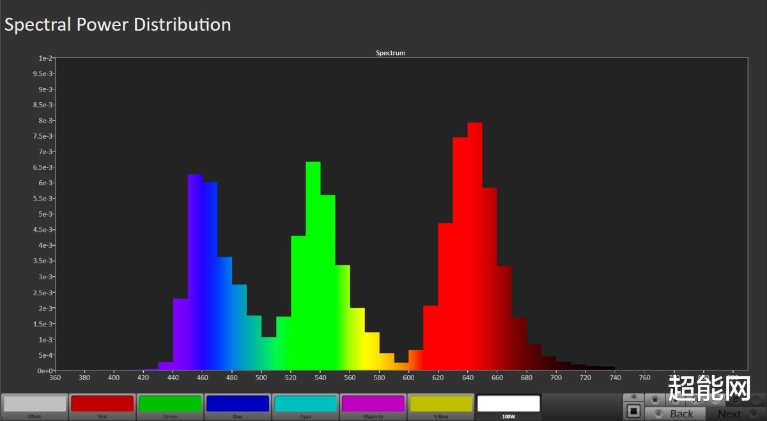Click the Spectrum chart title

pos(391,53)
